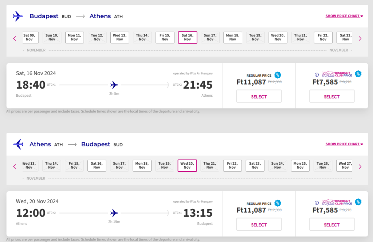
Task: Choose Mon 18, Nov in the outbound date strip
Action: coord(233,38)
